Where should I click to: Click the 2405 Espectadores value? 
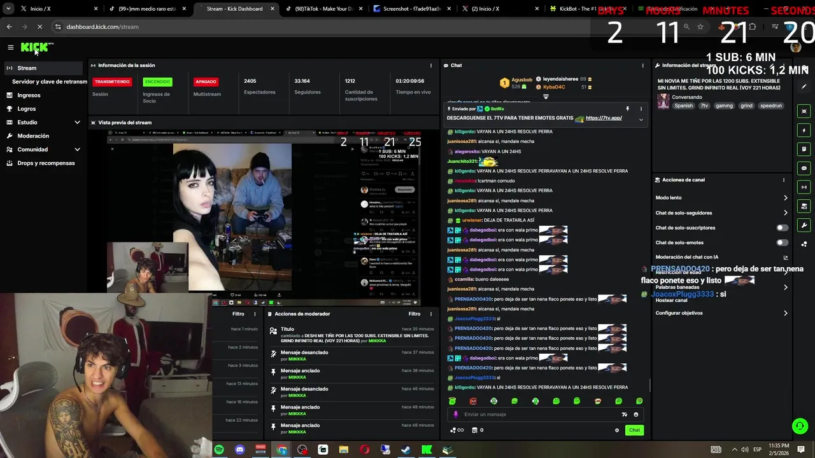(250, 81)
